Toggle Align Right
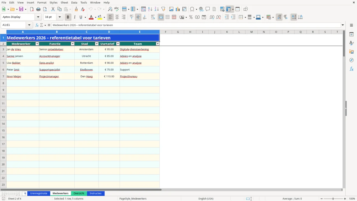Viewport: 357px width, 201px height. pyautogui.click(x=123, y=17)
